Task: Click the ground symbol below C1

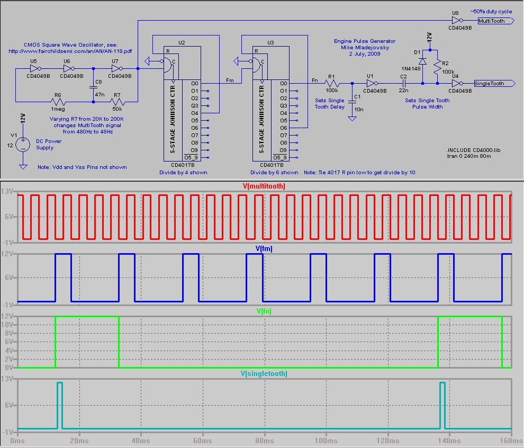Action: pos(352,118)
